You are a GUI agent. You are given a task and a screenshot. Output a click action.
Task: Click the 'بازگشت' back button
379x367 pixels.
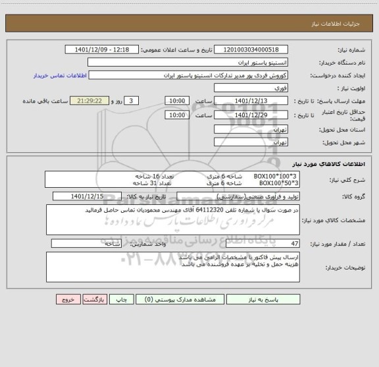(95, 299)
